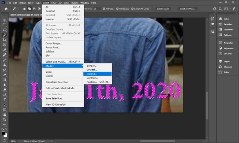Choose Feather from the Modify submenu
The width and height of the screenshot is (239, 143).
[x=98, y=82]
